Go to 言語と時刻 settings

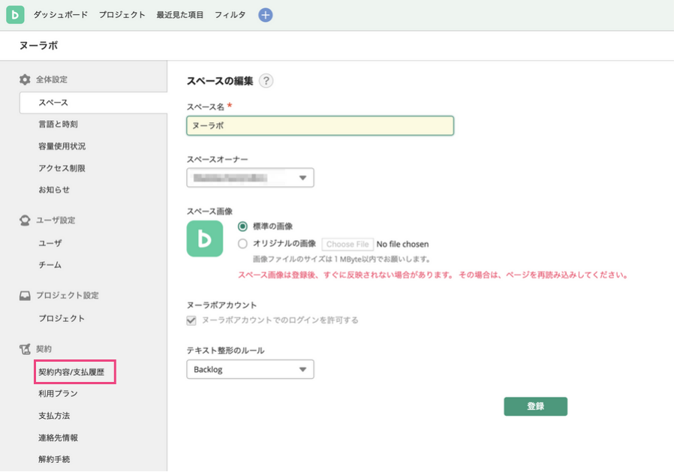[58, 125]
